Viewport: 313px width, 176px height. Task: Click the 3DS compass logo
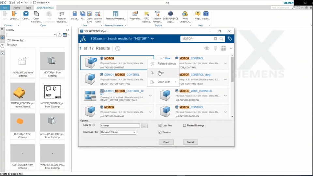coord(83,39)
